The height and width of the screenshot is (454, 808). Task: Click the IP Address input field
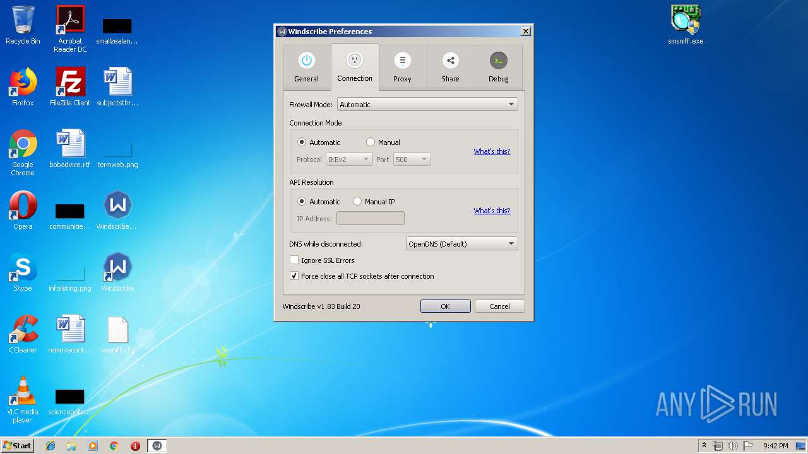(371, 218)
